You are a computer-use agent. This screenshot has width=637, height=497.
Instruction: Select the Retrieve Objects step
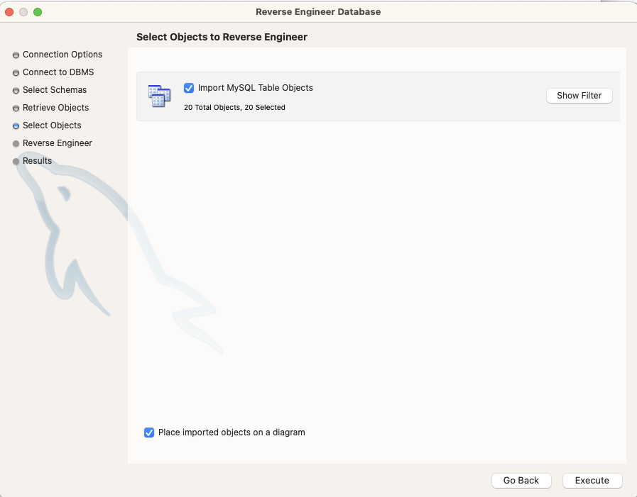(55, 108)
